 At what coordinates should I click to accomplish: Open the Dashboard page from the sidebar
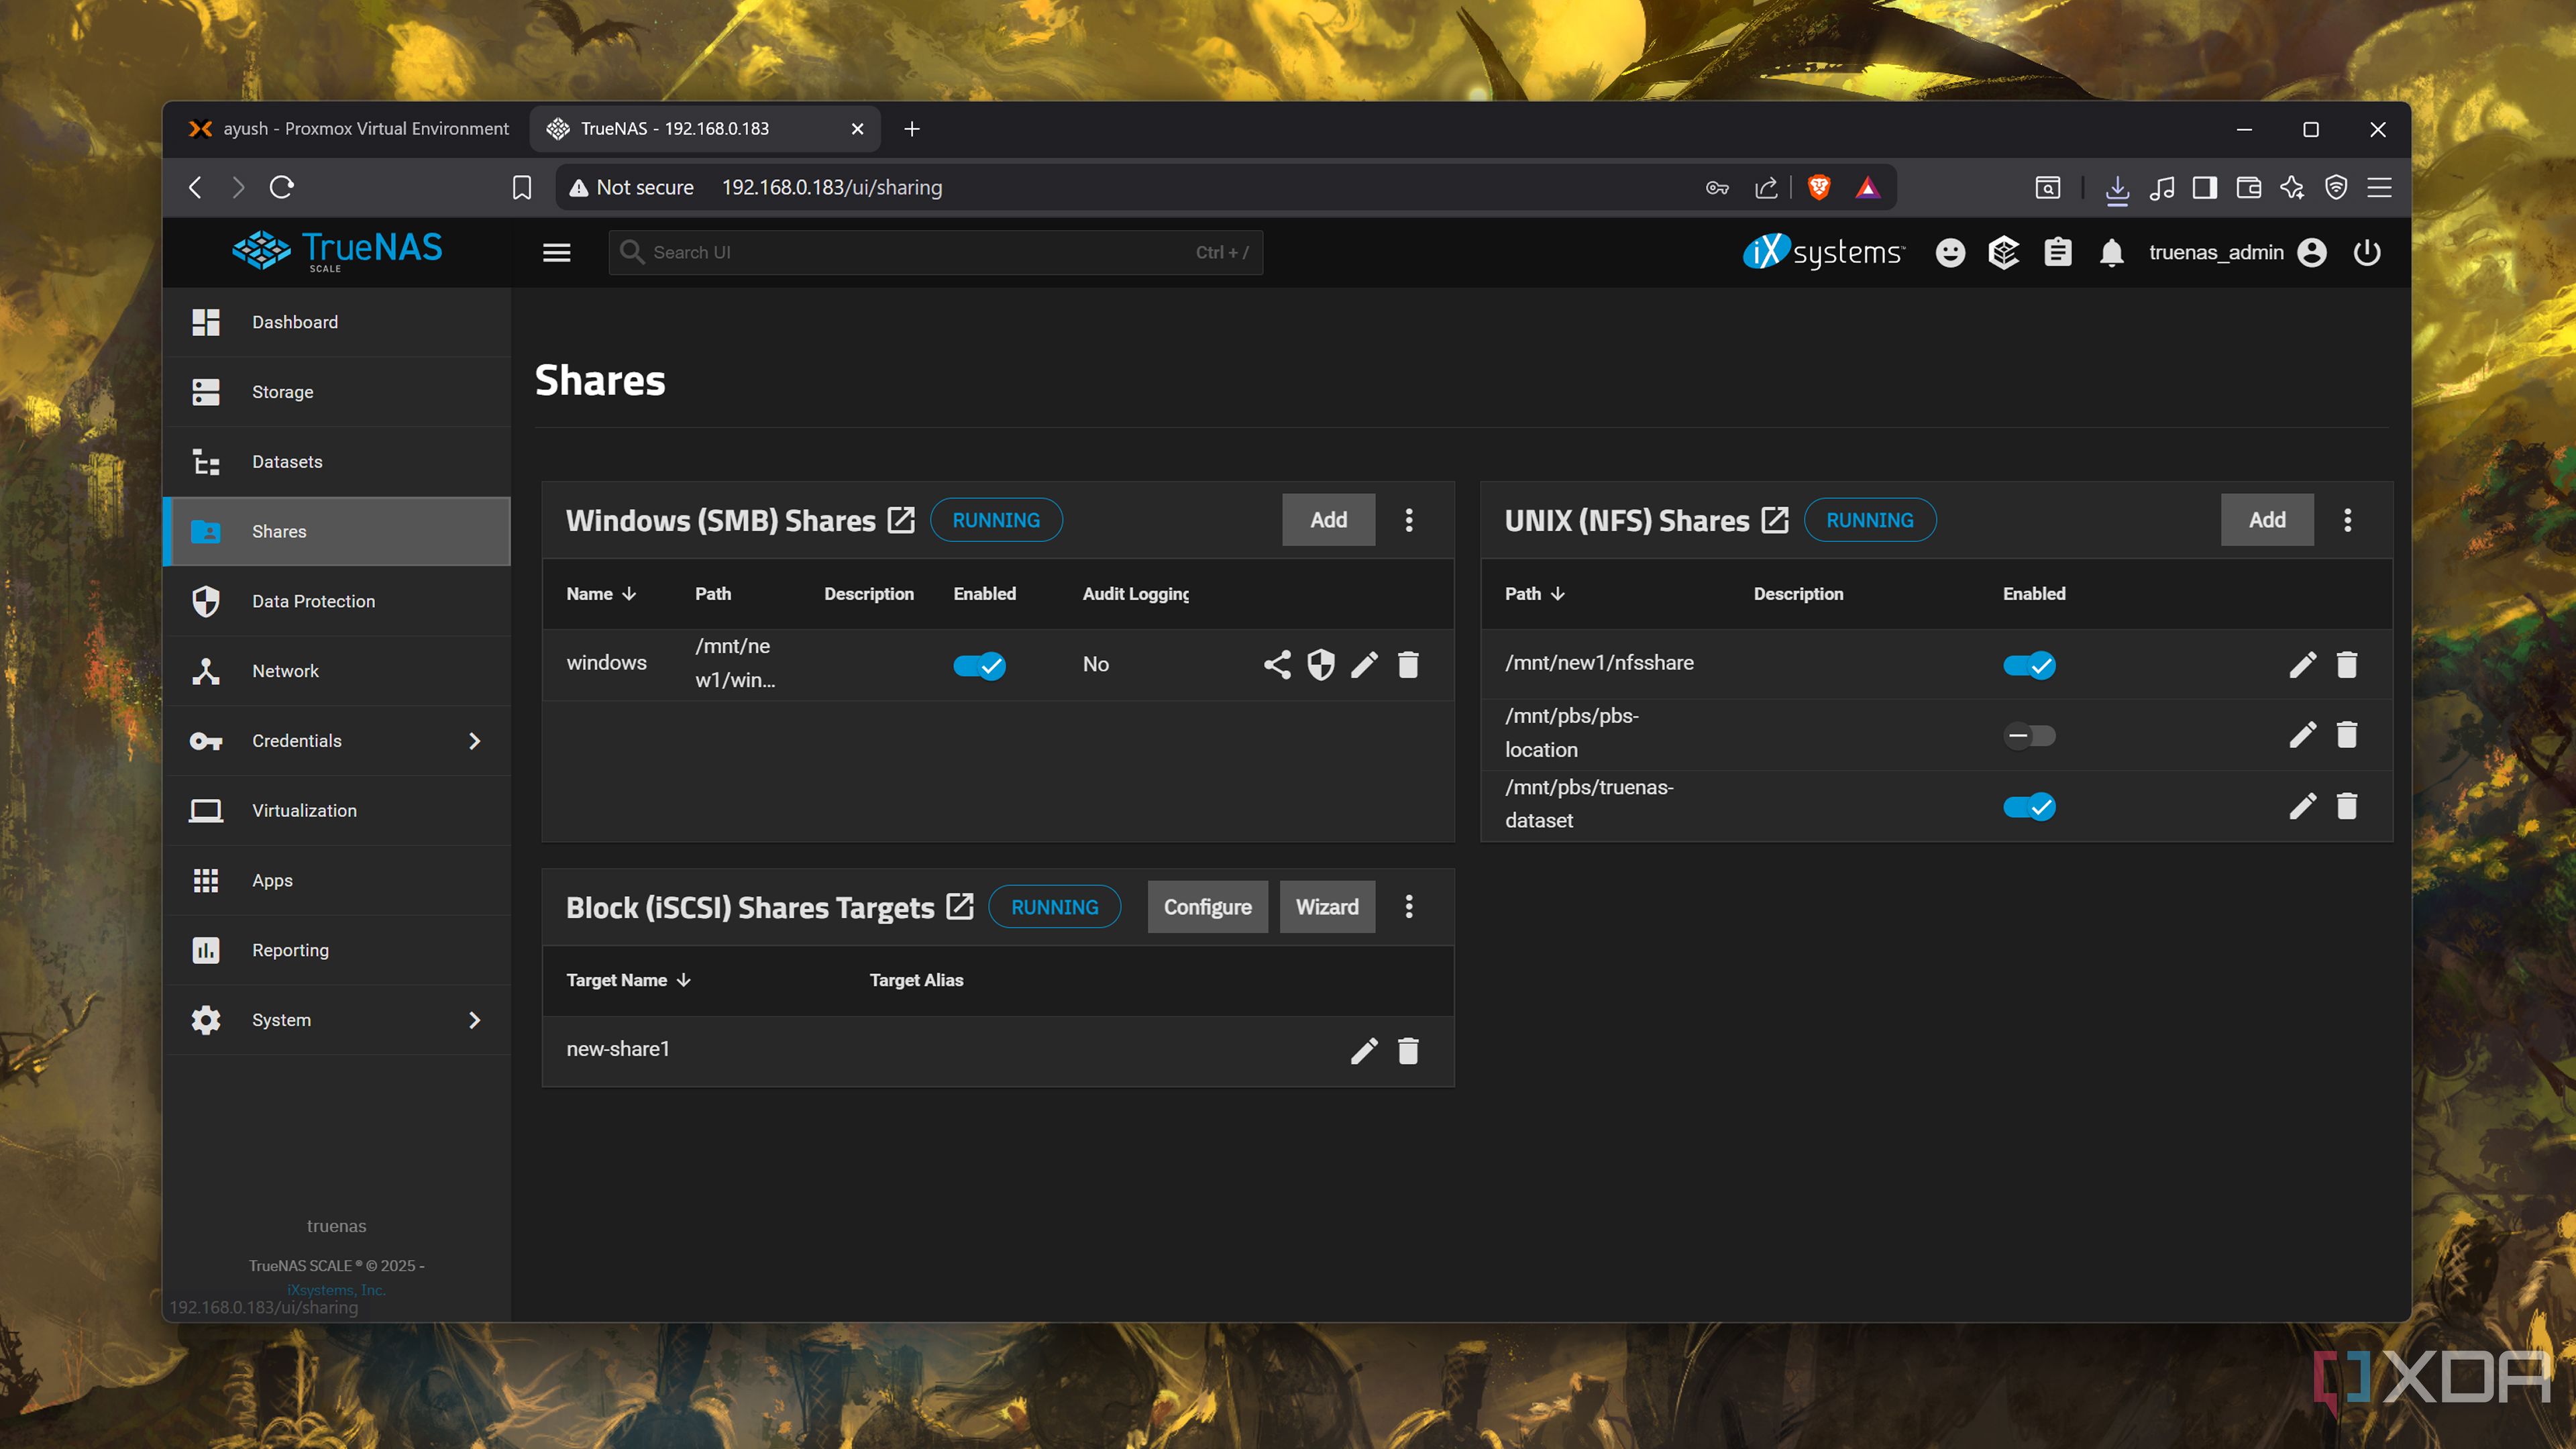click(337, 322)
